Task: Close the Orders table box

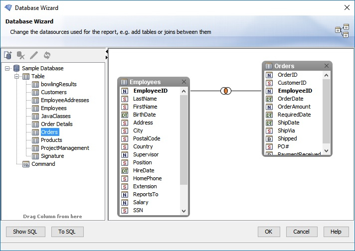Action: click(327, 66)
